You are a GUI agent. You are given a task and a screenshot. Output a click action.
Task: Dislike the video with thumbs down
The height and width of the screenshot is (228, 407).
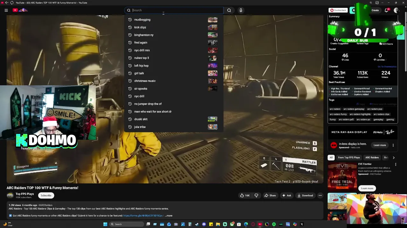[x=256, y=195]
